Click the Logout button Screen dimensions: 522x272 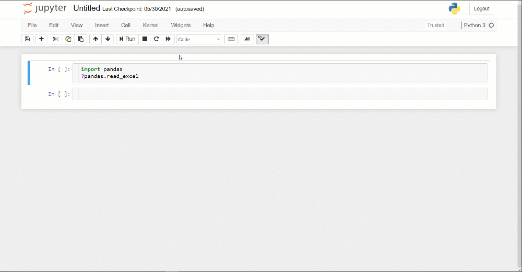tap(481, 9)
